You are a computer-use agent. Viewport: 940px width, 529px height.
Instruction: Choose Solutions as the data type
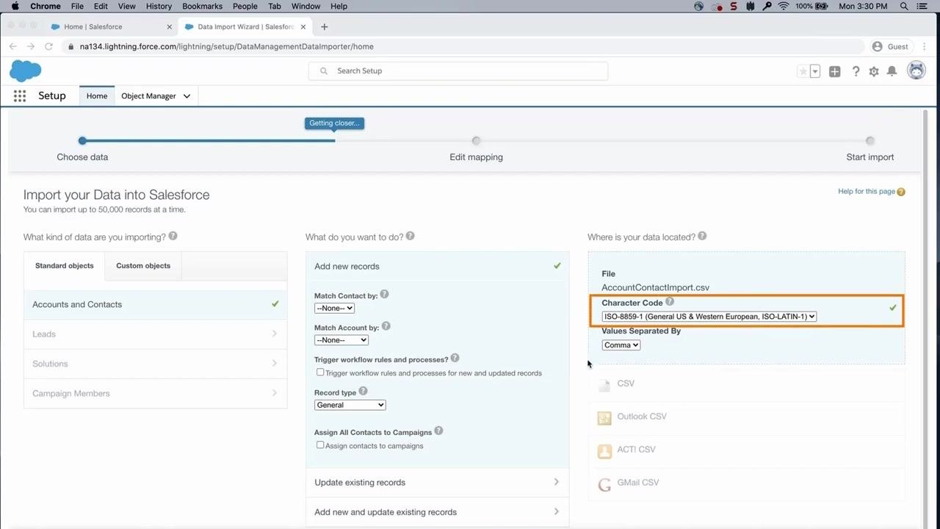tap(156, 364)
